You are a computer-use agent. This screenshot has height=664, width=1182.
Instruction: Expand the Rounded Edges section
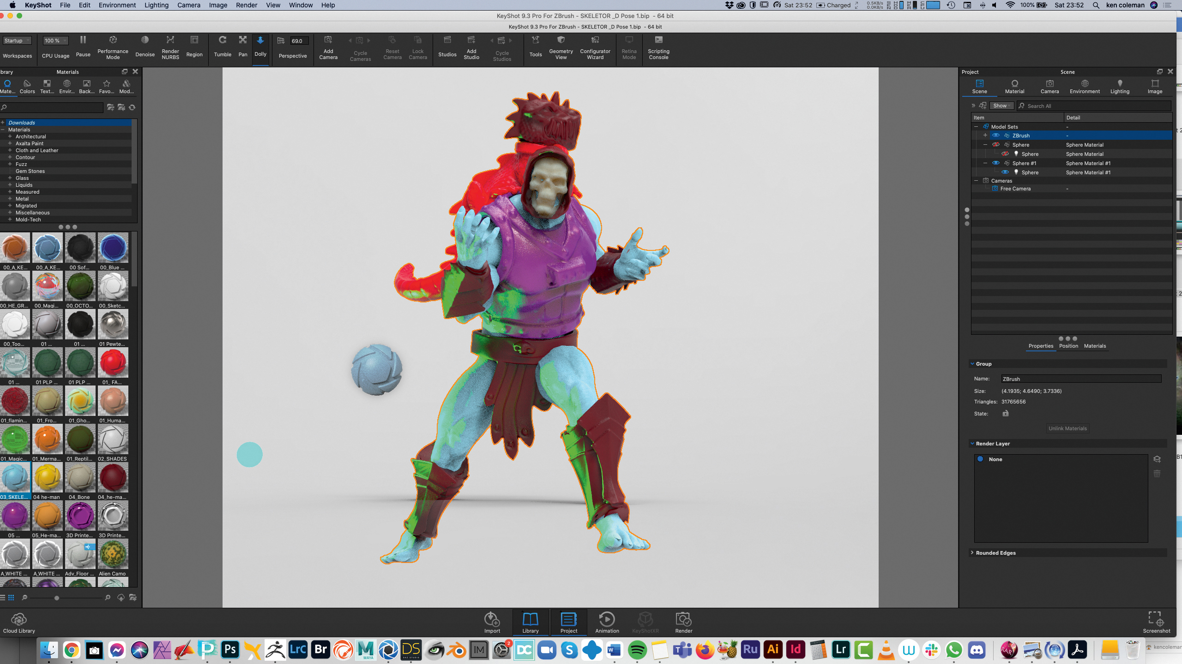[972, 553]
